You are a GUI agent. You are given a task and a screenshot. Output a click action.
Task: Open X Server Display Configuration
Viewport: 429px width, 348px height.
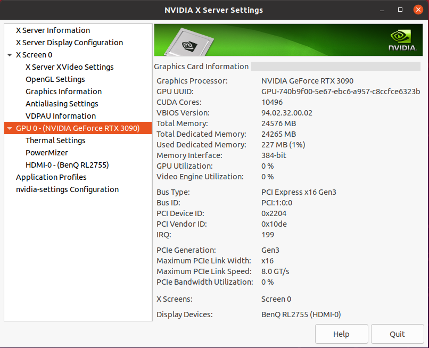click(70, 43)
